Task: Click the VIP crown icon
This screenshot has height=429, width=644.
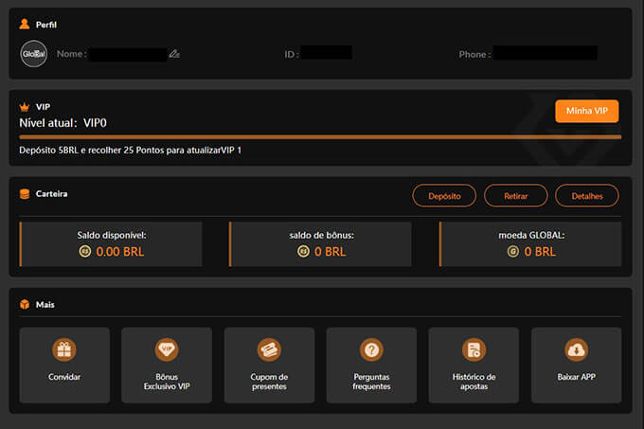Action: 25,107
